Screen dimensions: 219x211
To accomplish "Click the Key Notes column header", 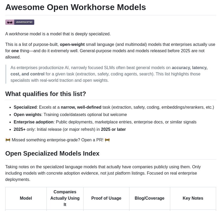I will 193,198.
